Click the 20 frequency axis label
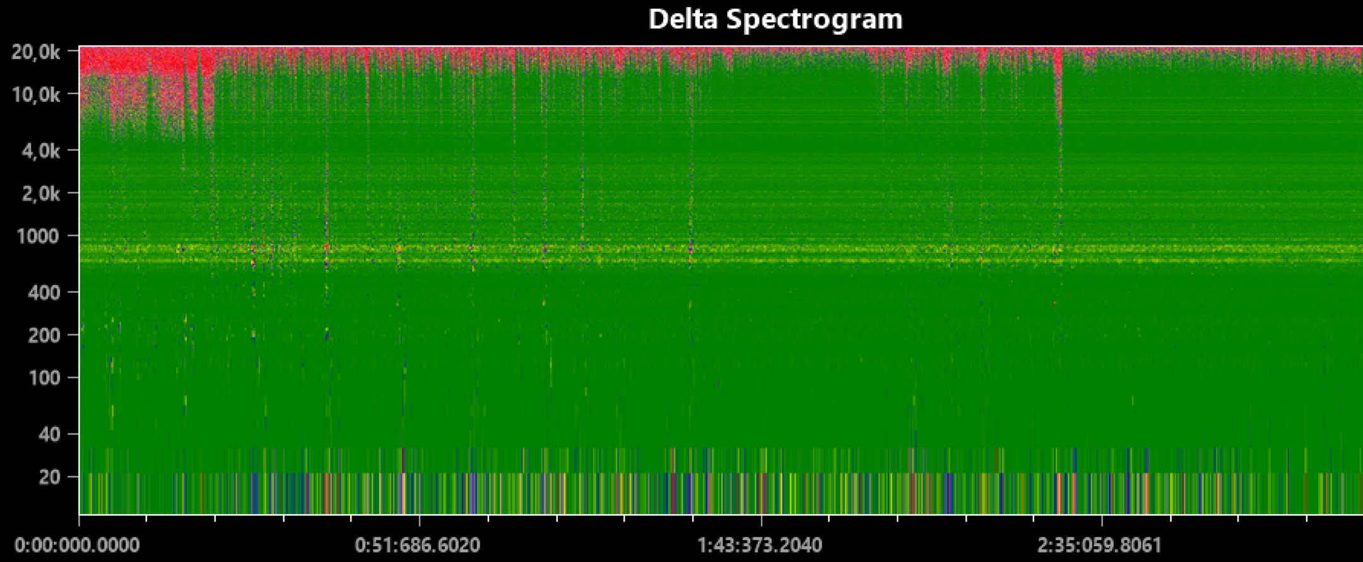Image resolution: width=1363 pixels, height=562 pixels. click(x=49, y=477)
